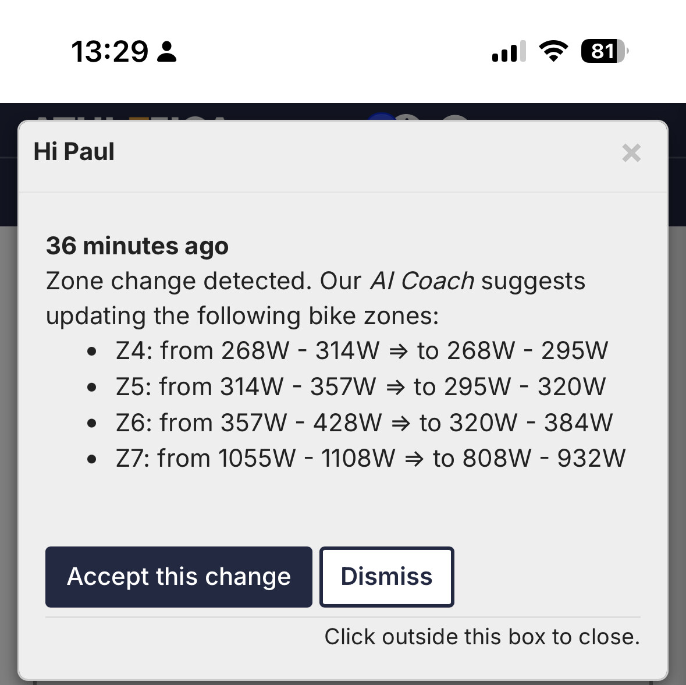This screenshot has width=686, height=685.
Task: Tap the person icon beside the clock
Action: (x=167, y=51)
